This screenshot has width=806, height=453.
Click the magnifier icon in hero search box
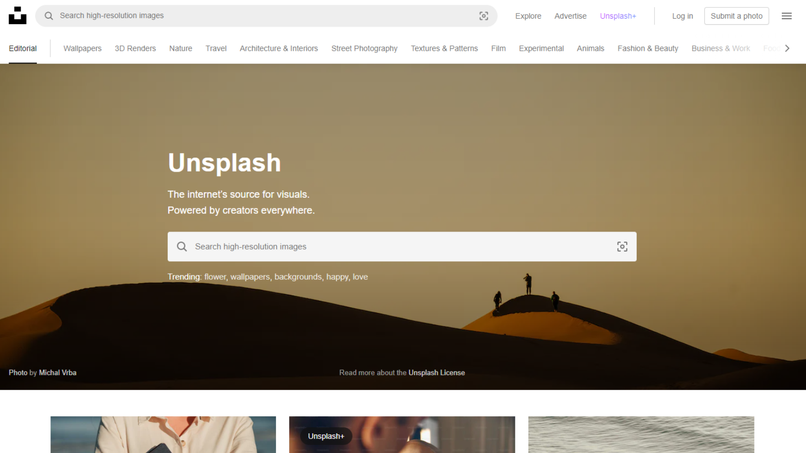coord(182,247)
